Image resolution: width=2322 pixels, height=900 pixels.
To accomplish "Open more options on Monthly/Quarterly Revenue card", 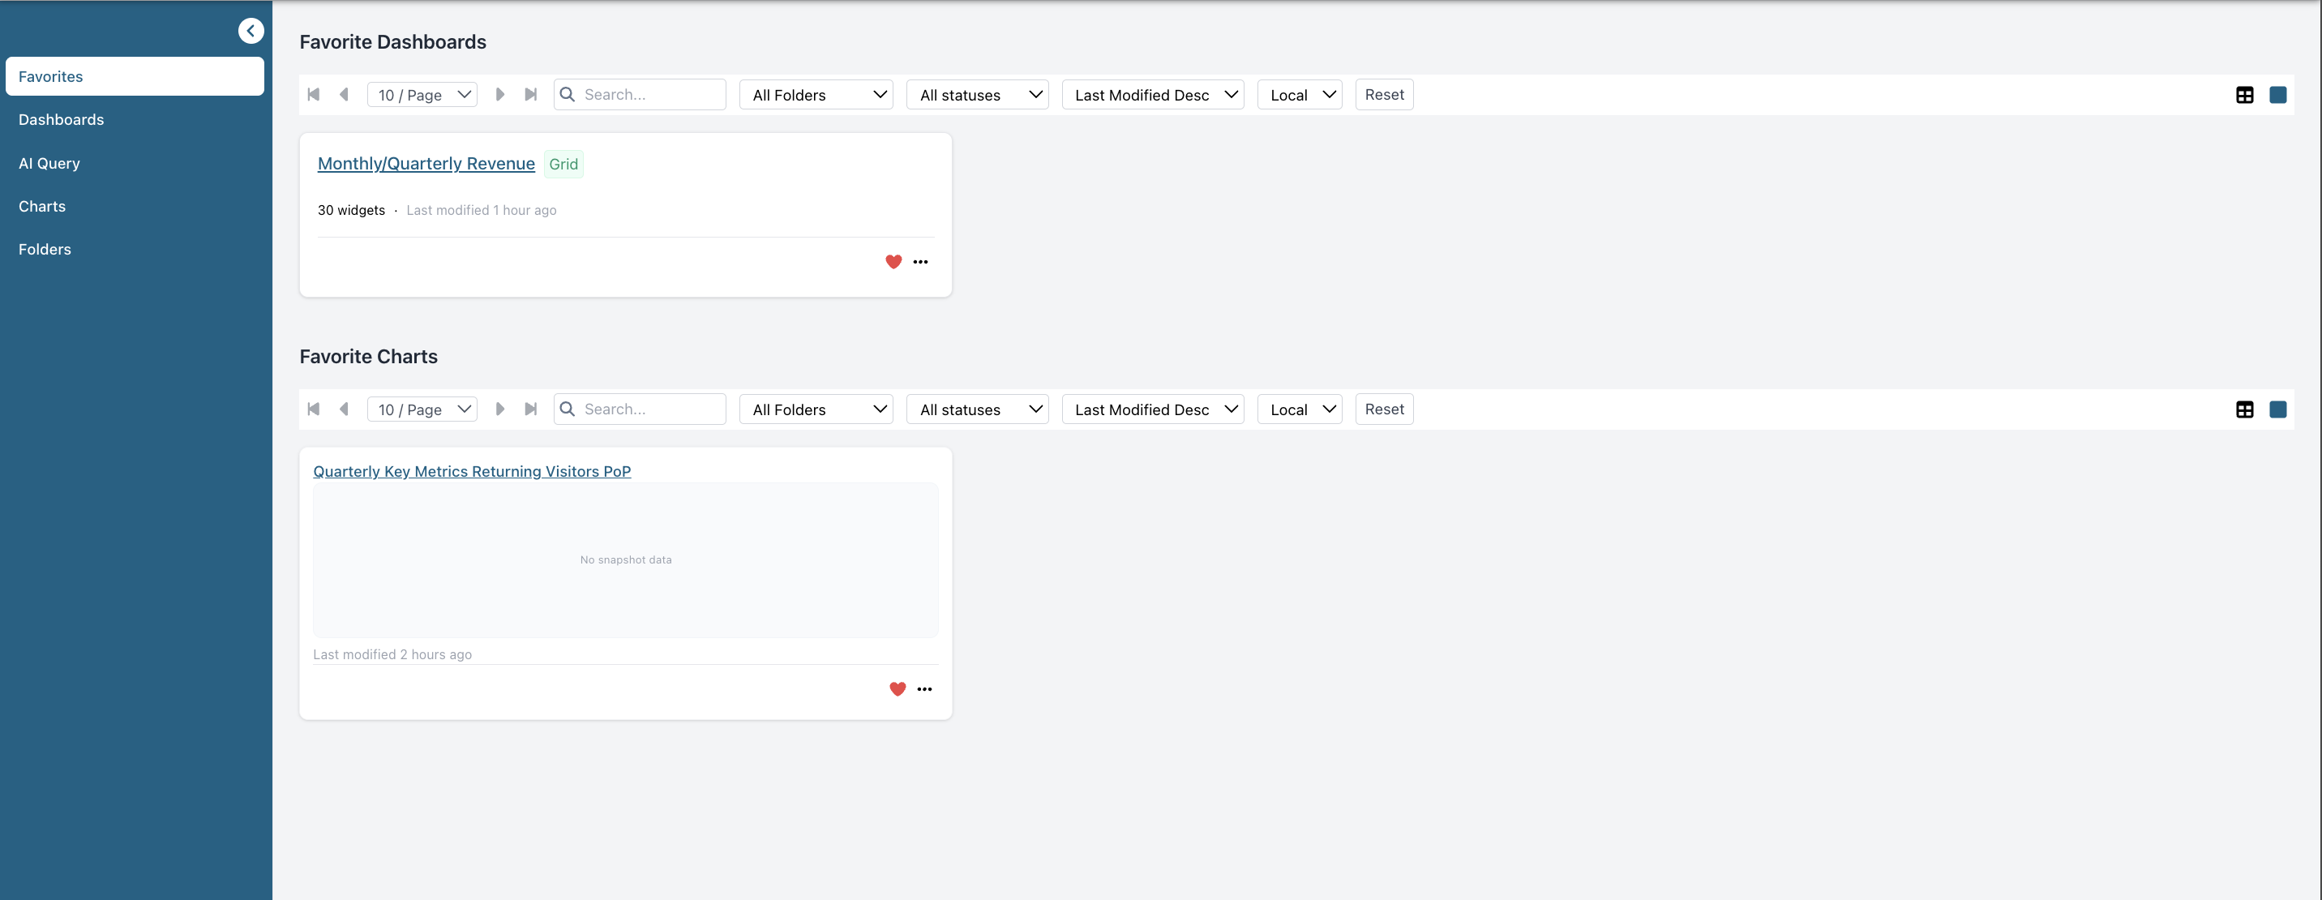I will 920,262.
